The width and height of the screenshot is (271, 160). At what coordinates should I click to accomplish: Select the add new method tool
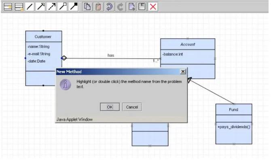[x=19, y=7]
